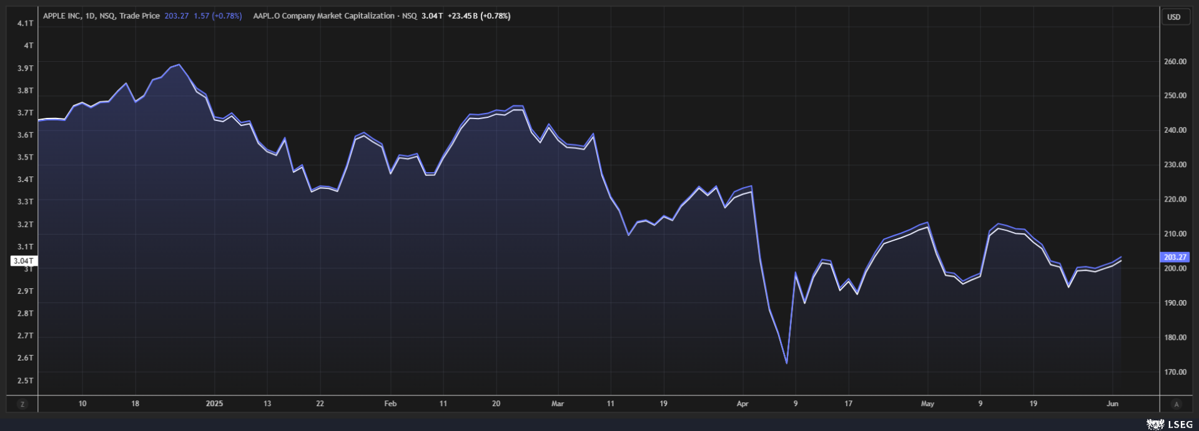1199x431 pixels.
Task: Select the APPLE INC, 1D, NSQ, Trade Price legend
Action: 101,16
